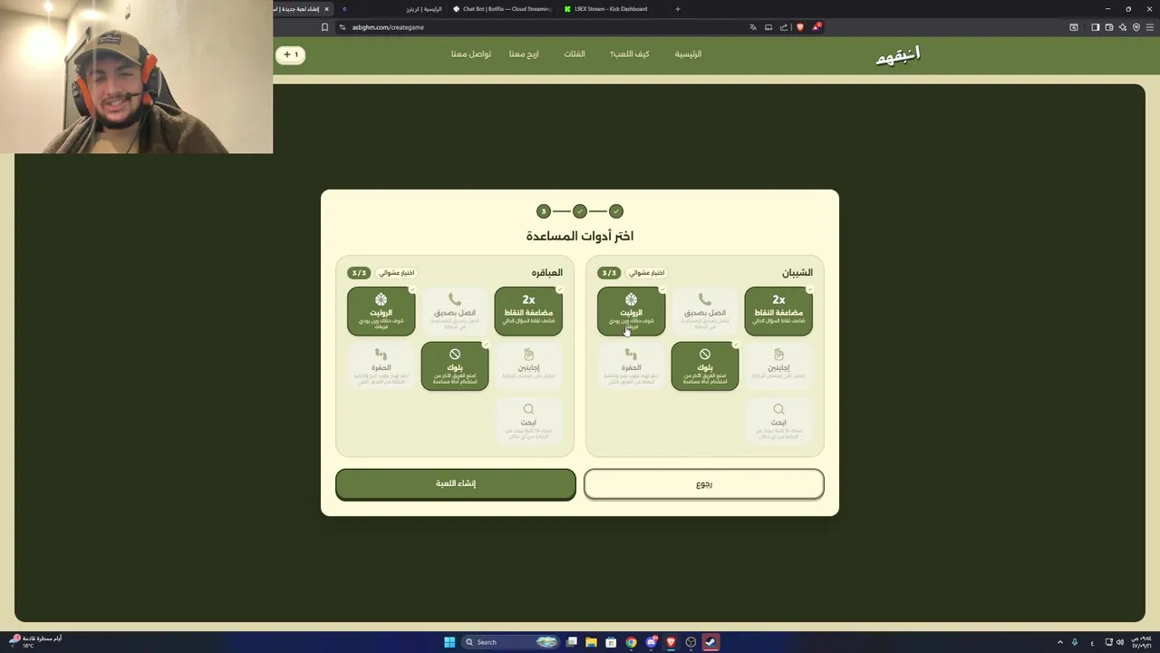Select إجابتين tool in الشيبان panel

tap(778, 366)
